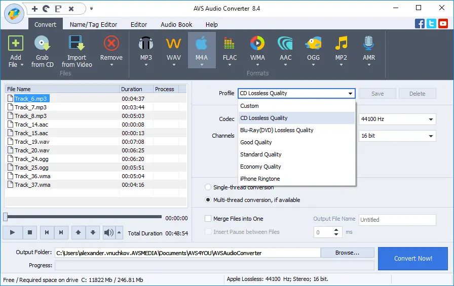
Task: Click the profile Save button
Action: (377, 94)
